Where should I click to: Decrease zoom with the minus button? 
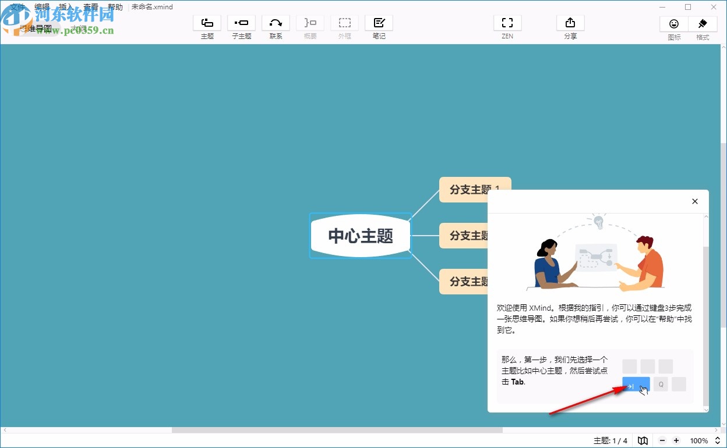(x=662, y=440)
